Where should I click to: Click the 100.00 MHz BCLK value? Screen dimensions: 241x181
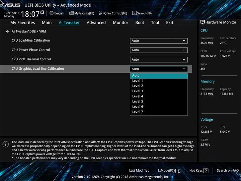208,56
